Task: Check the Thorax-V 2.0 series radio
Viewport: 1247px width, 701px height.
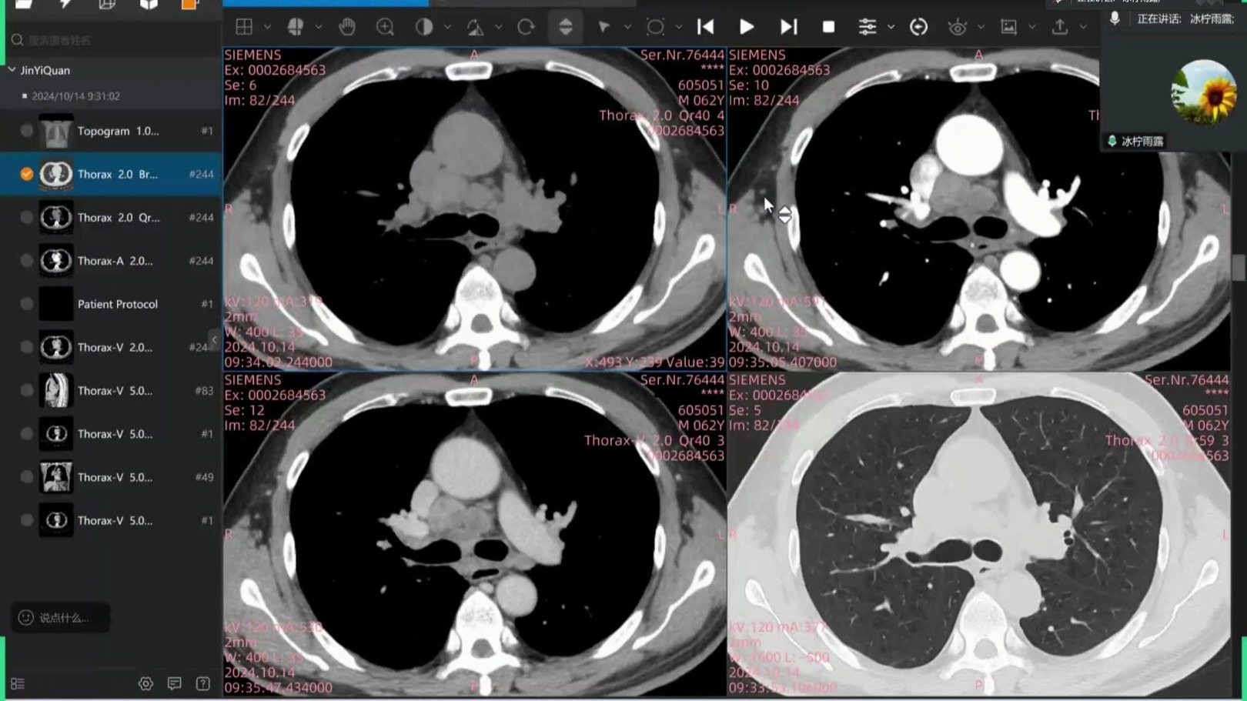Action: [27, 347]
